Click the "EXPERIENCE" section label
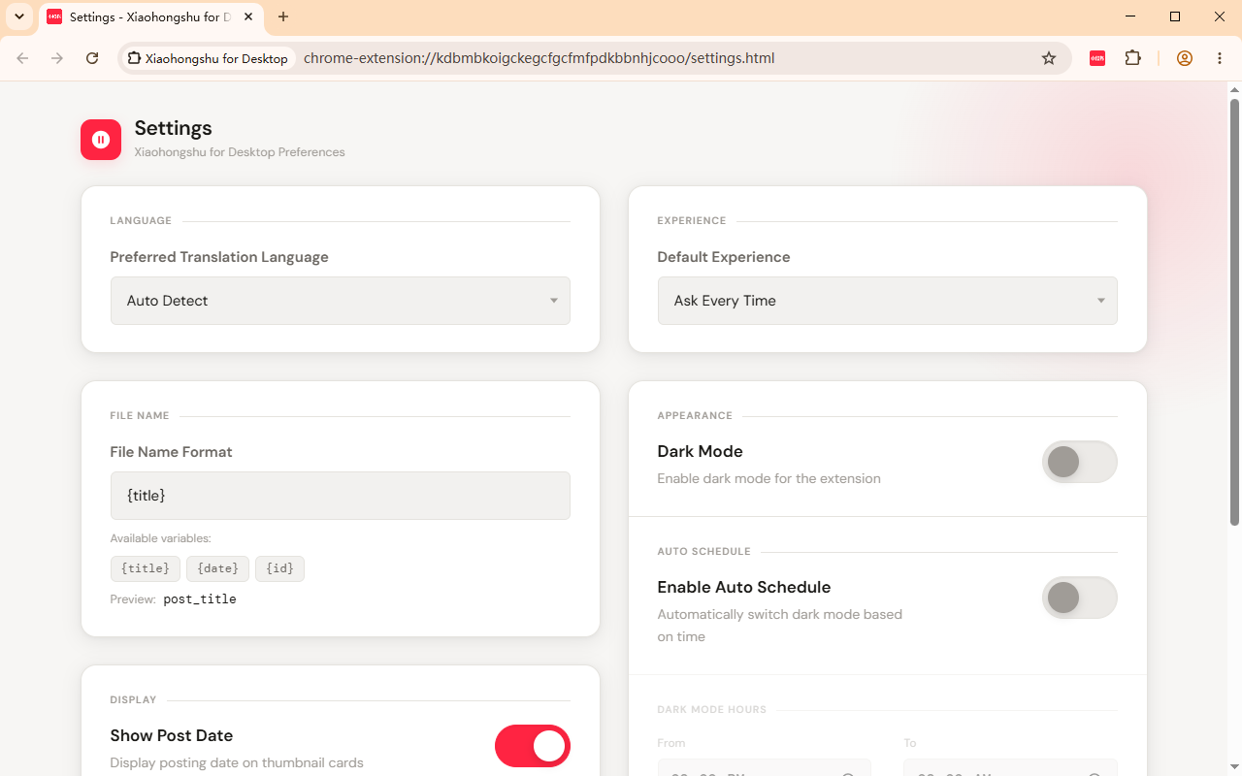This screenshot has width=1242, height=776. pos(692,221)
